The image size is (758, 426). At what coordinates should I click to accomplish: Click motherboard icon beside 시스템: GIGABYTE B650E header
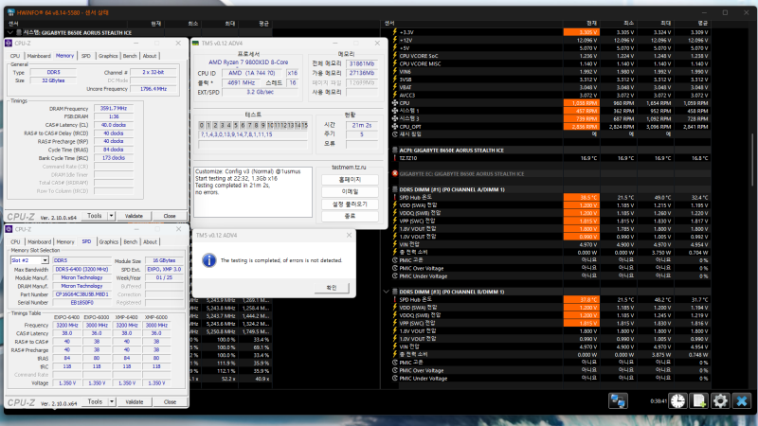click(19, 32)
